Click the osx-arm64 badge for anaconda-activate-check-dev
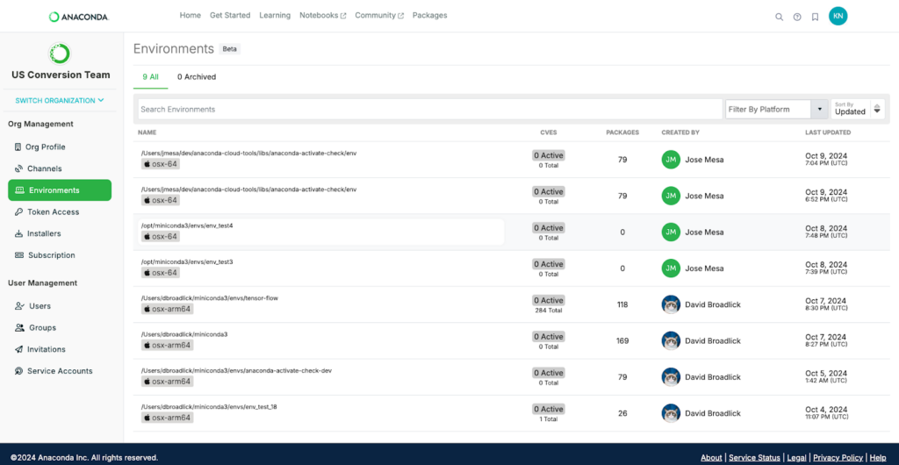899x465 pixels. point(168,382)
